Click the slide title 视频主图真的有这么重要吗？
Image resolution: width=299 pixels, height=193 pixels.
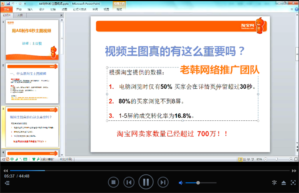tap(175, 51)
